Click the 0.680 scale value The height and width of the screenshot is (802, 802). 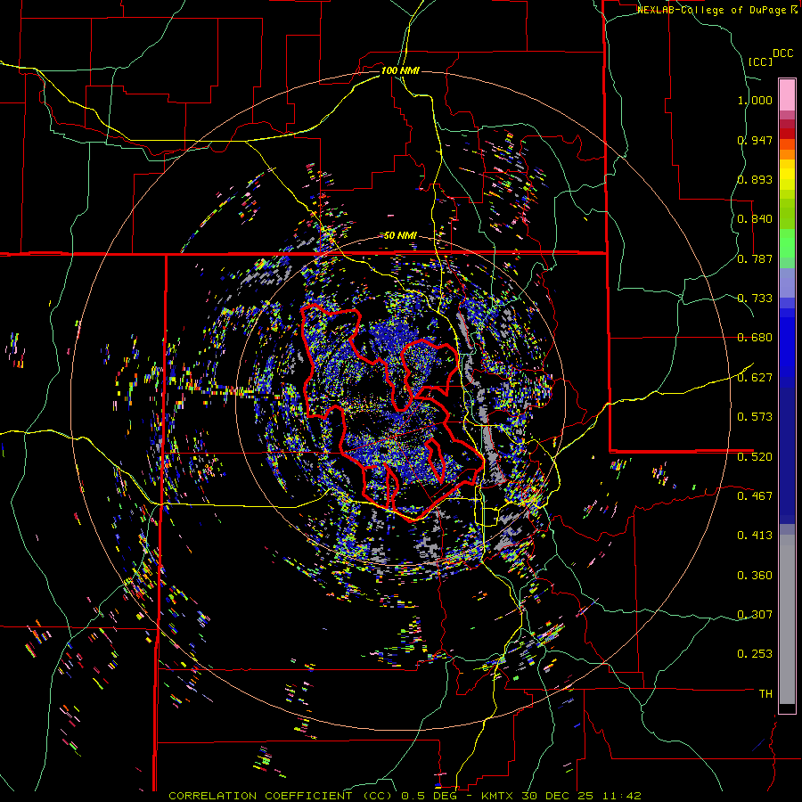[x=755, y=338]
